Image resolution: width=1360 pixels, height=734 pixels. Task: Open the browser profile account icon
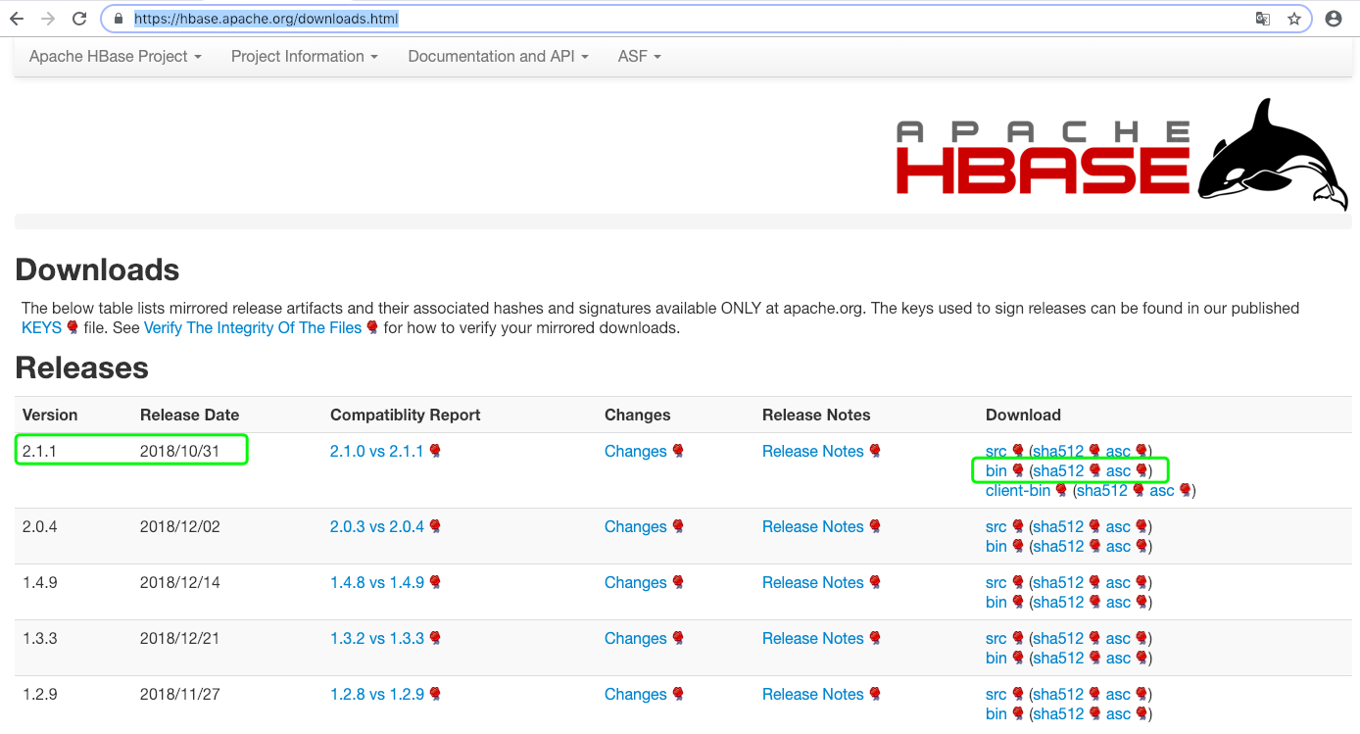[x=1333, y=18]
